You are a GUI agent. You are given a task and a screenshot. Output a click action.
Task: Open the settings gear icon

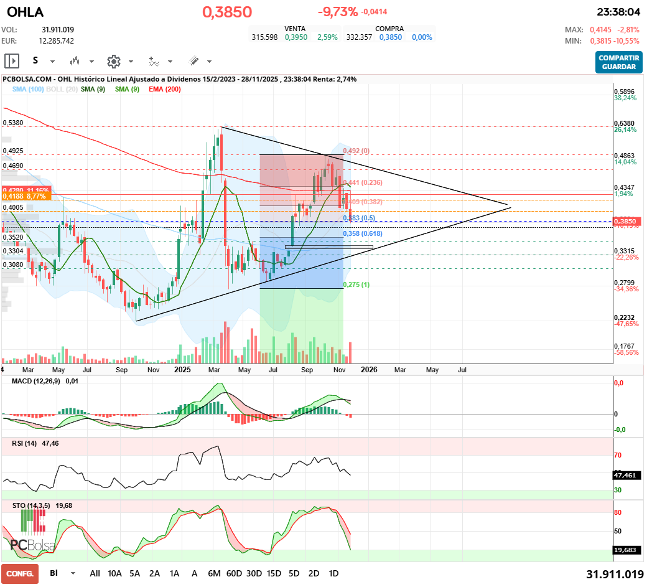(x=113, y=61)
